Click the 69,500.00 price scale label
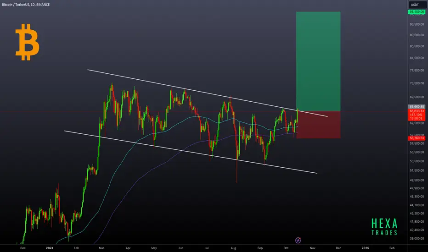Viewport: 428px width, 252px height. pos(417,97)
